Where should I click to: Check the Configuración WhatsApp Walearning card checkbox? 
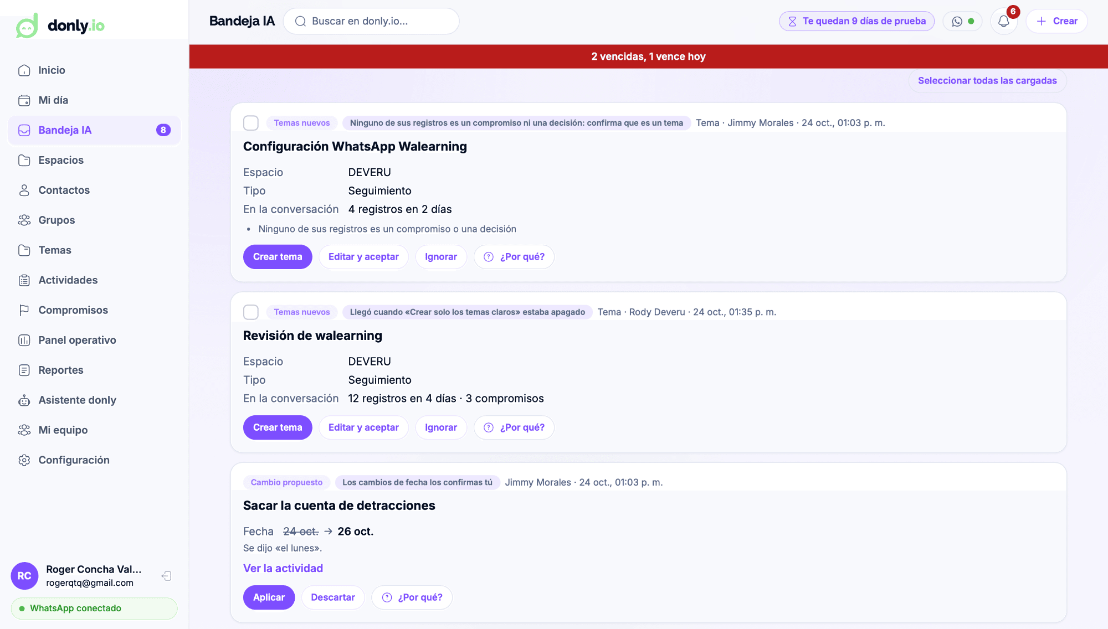point(251,123)
